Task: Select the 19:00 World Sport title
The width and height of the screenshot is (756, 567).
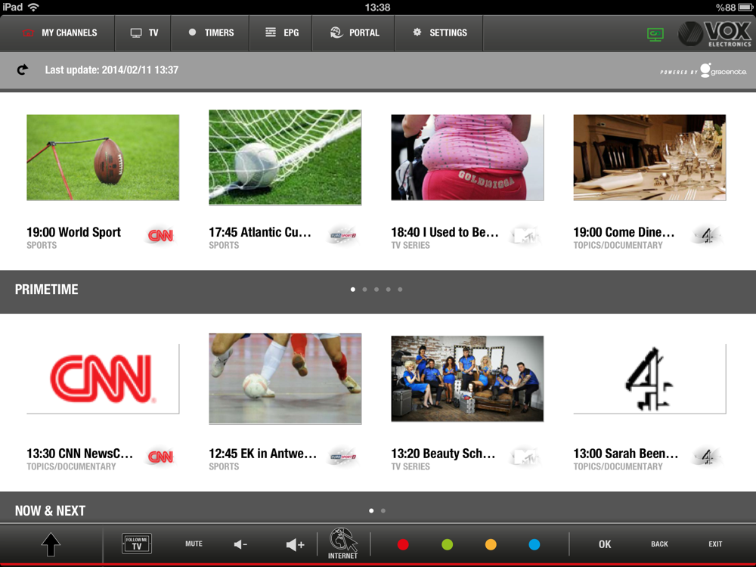Action: pyautogui.click(x=74, y=232)
